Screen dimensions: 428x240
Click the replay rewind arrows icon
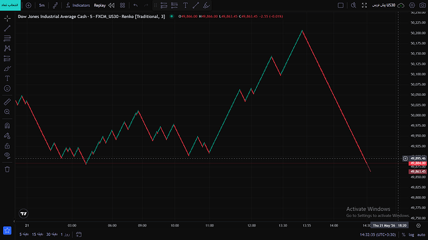point(112,6)
